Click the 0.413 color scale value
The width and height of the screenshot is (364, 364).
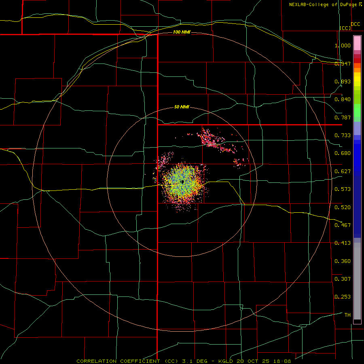[343, 243]
